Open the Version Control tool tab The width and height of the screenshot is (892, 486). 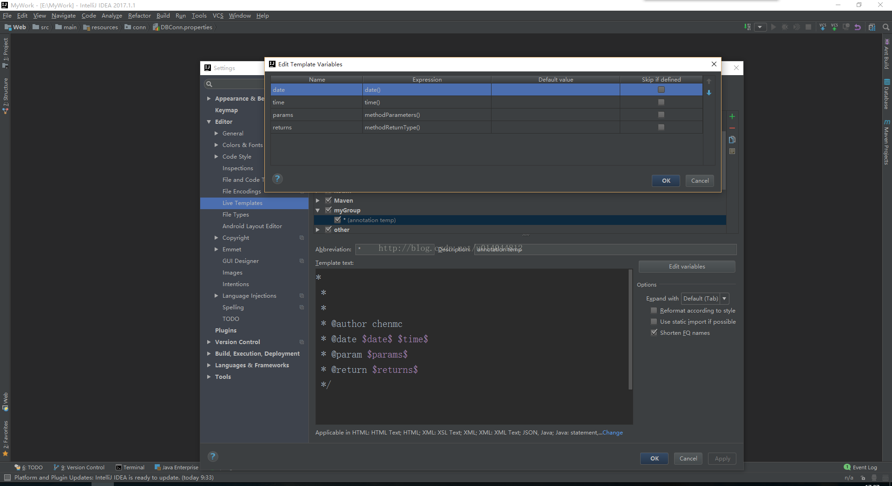79,467
